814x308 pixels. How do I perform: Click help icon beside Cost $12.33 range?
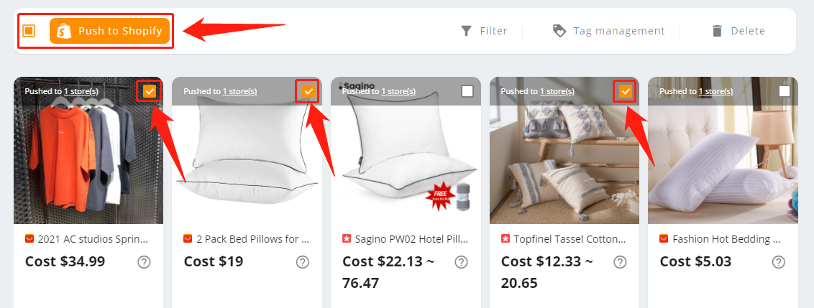click(620, 262)
